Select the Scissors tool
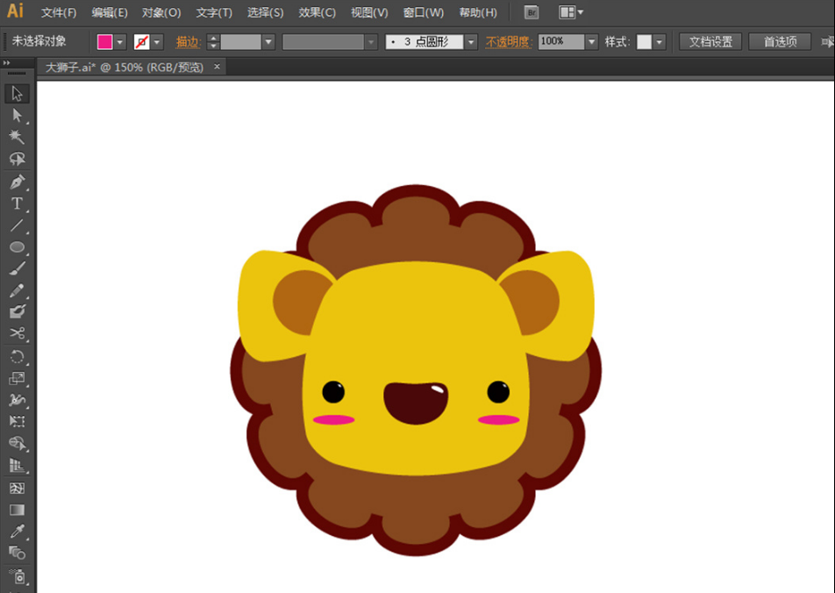835x593 pixels. tap(17, 333)
